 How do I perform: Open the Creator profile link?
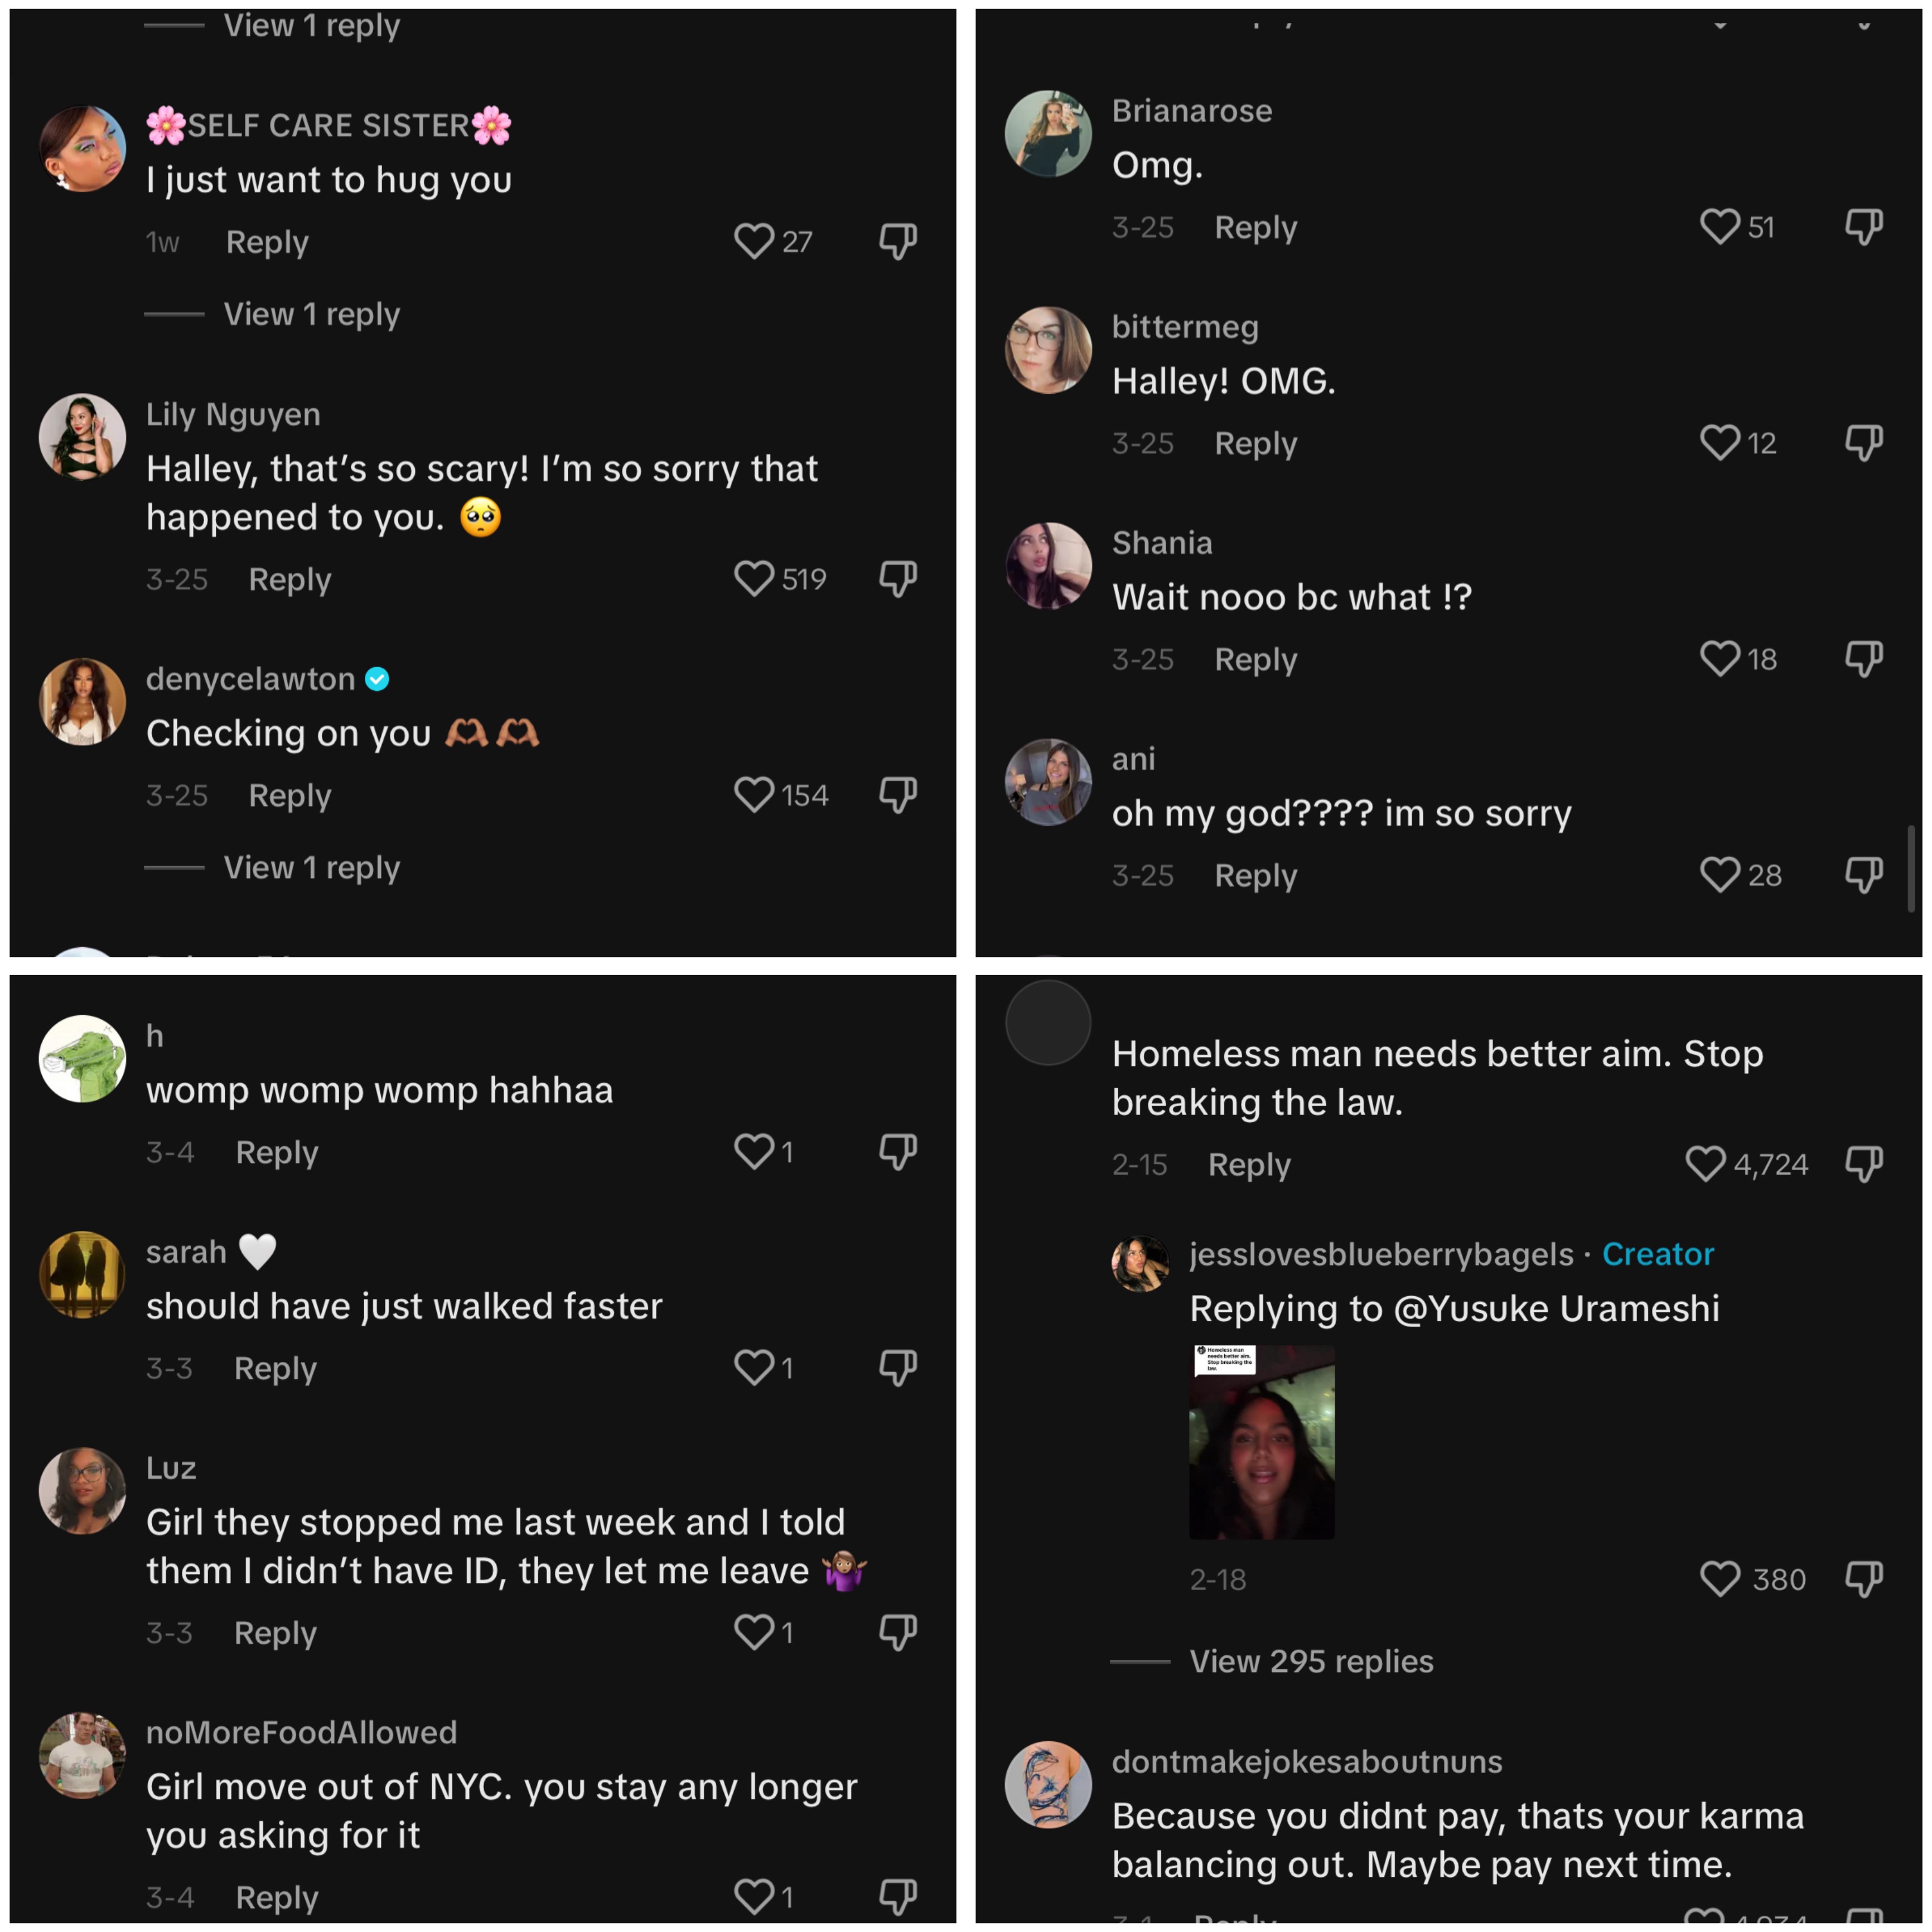tap(1658, 1253)
